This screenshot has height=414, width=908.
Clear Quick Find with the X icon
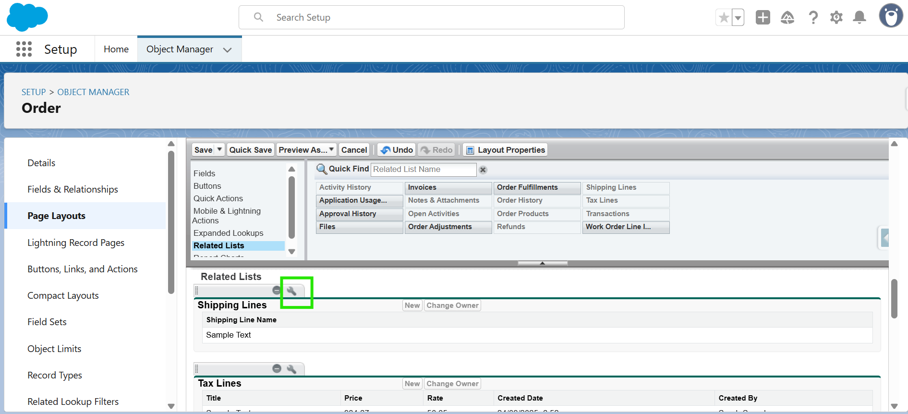click(483, 170)
